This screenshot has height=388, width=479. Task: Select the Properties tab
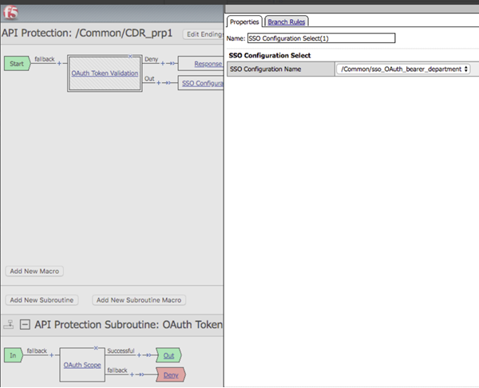coord(244,22)
